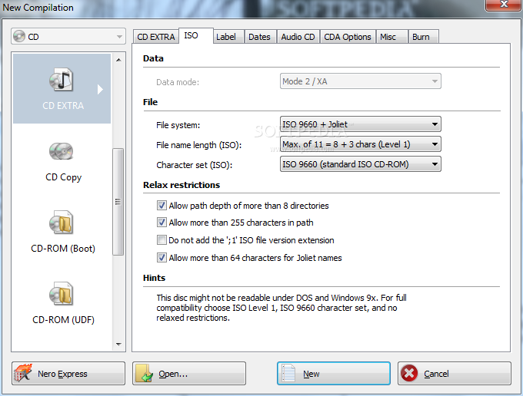
Task: Toggle Allow more than 64 characters for Joliet names
Action: pyautogui.click(x=162, y=258)
